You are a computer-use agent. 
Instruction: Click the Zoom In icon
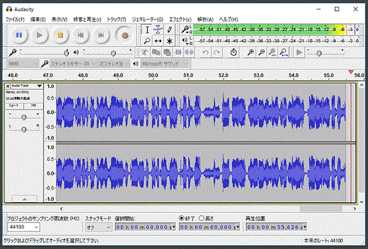[251, 53]
